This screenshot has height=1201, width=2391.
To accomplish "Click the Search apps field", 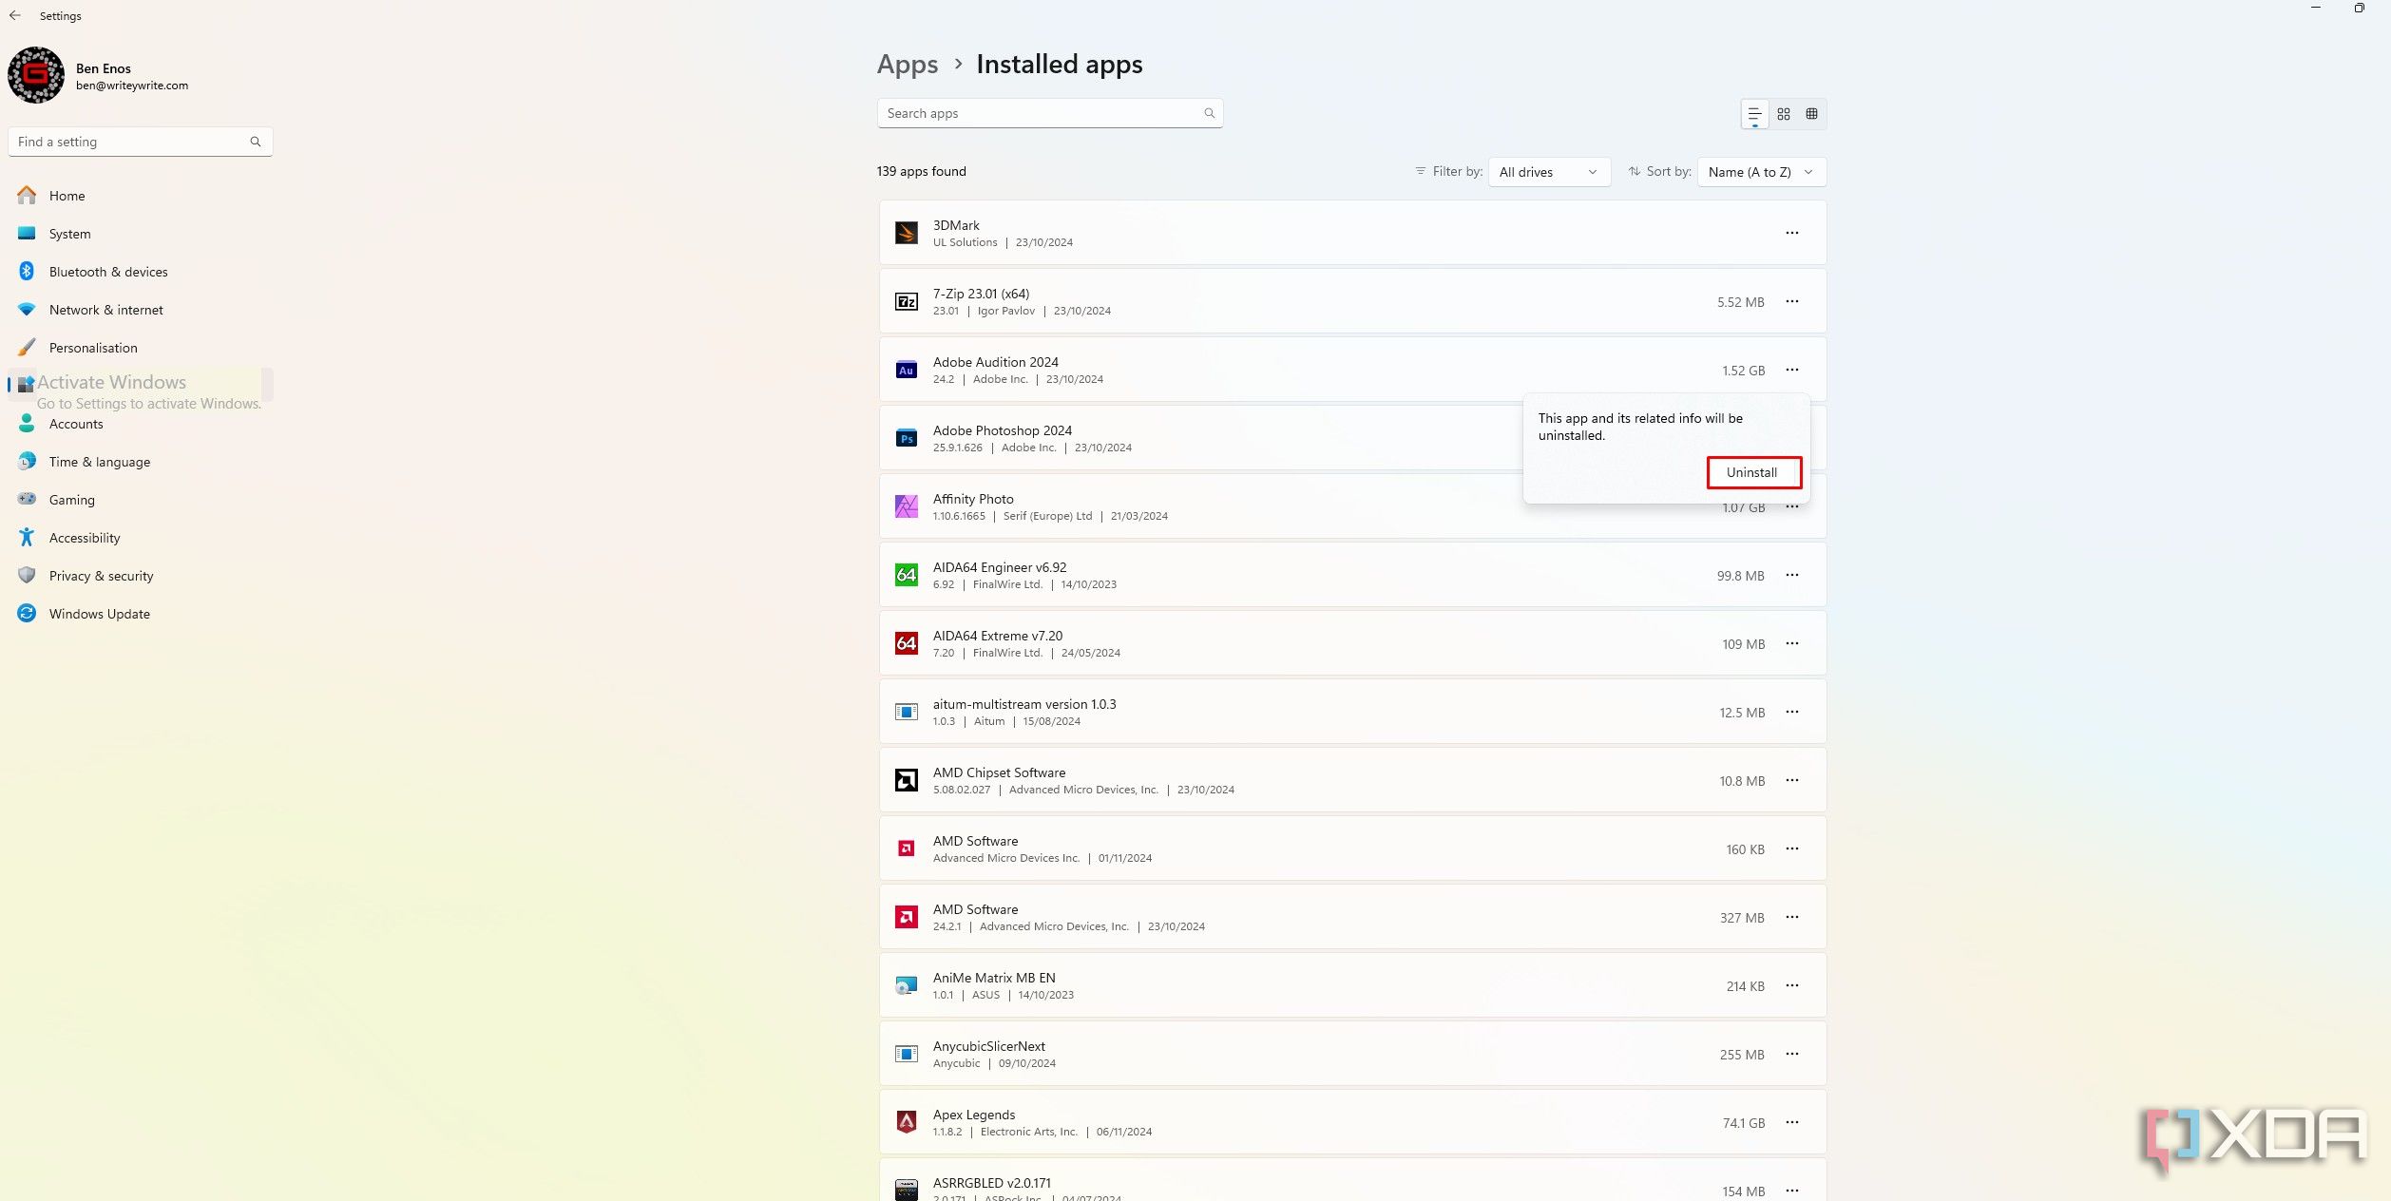I will [1050, 113].
